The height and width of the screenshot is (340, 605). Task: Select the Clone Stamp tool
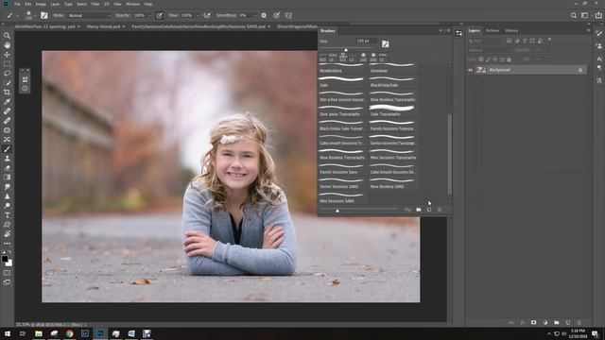pos(7,159)
